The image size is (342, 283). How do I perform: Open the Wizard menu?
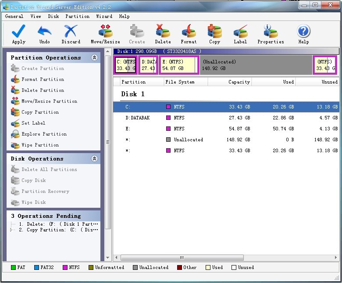pos(104,16)
